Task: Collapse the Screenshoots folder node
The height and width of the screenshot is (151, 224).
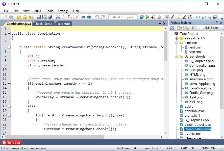Action: (177, 57)
